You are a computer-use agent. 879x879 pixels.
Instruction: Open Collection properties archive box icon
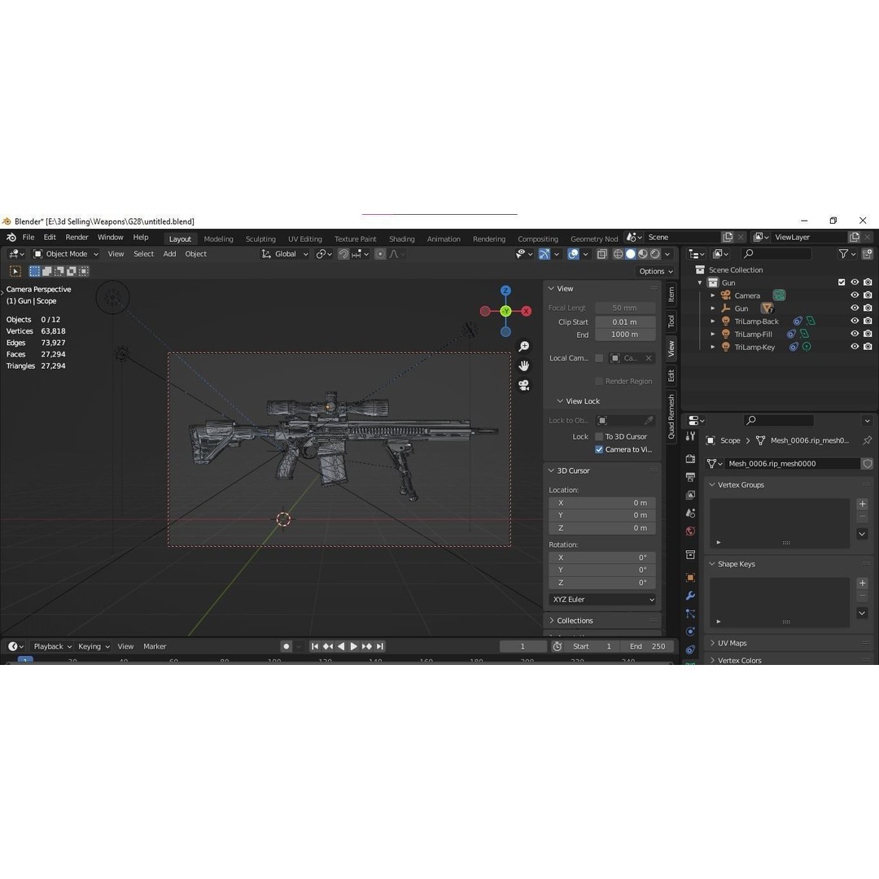point(691,555)
